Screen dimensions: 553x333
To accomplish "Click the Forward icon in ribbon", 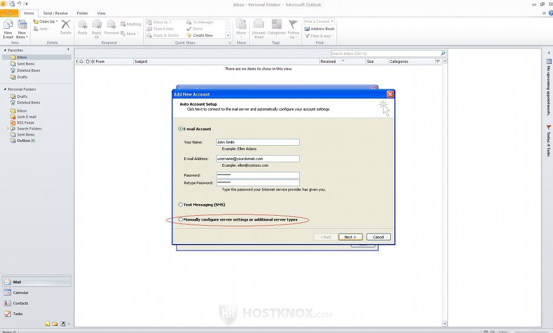I will (x=111, y=24).
